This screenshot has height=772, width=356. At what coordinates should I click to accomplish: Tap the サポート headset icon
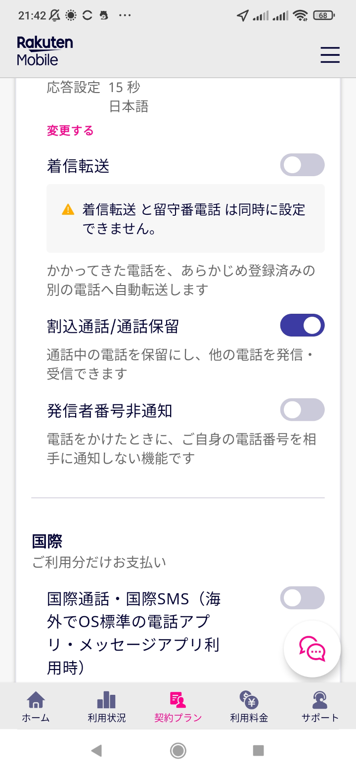click(x=320, y=700)
